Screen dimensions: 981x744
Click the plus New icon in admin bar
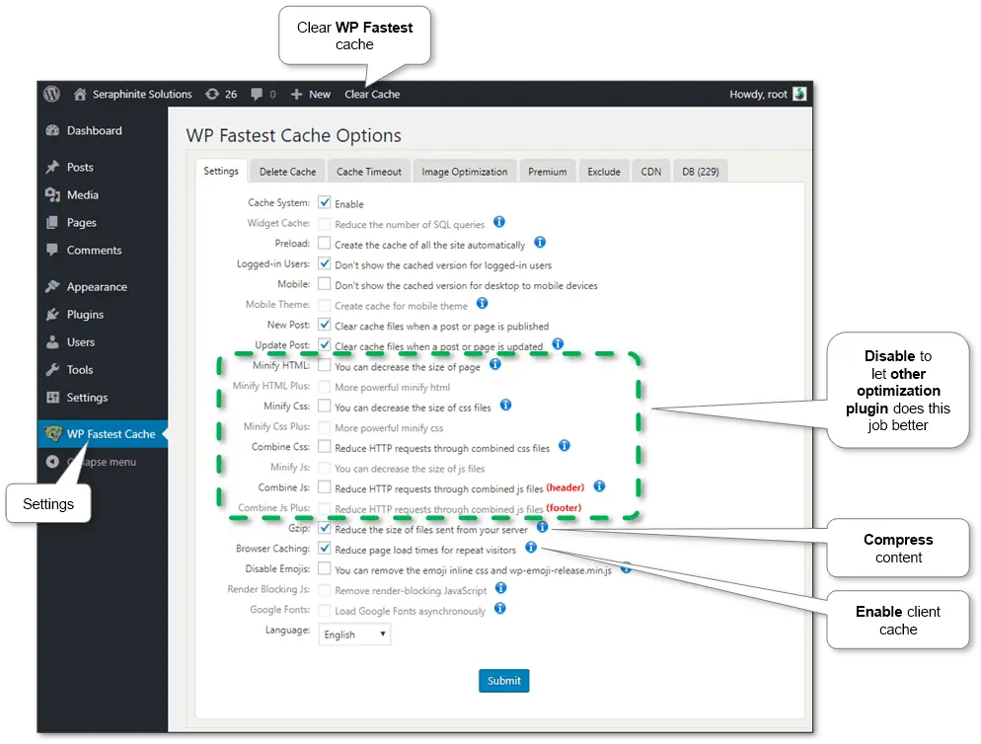click(296, 94)
